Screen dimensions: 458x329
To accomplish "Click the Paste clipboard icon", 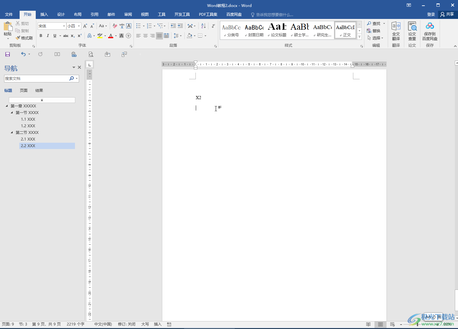I will pos(8,27).
